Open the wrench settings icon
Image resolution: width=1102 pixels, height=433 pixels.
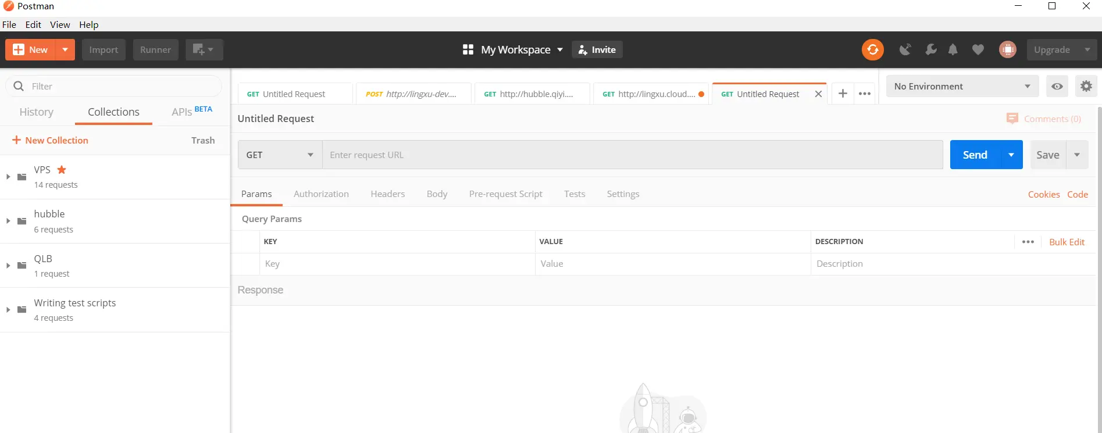(930, 50)
